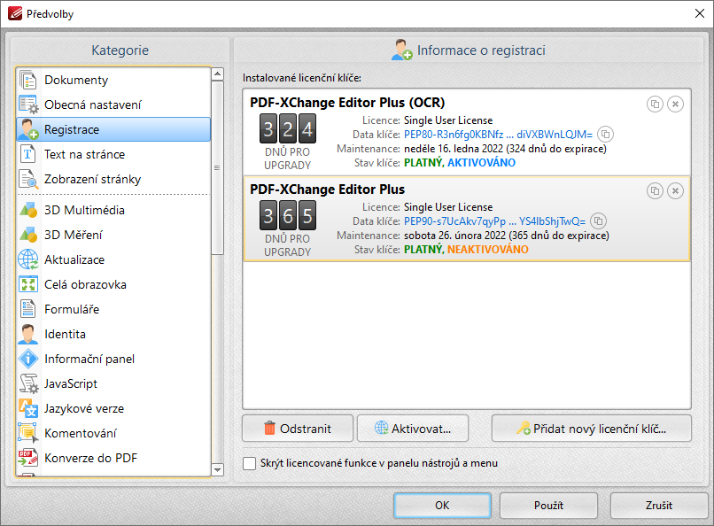Click the 365 days counter
The image size is (714, 526).
pyautogui.click(x=287, y=216)
